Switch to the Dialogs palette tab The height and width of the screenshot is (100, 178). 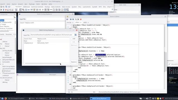(x=47, y=7)
